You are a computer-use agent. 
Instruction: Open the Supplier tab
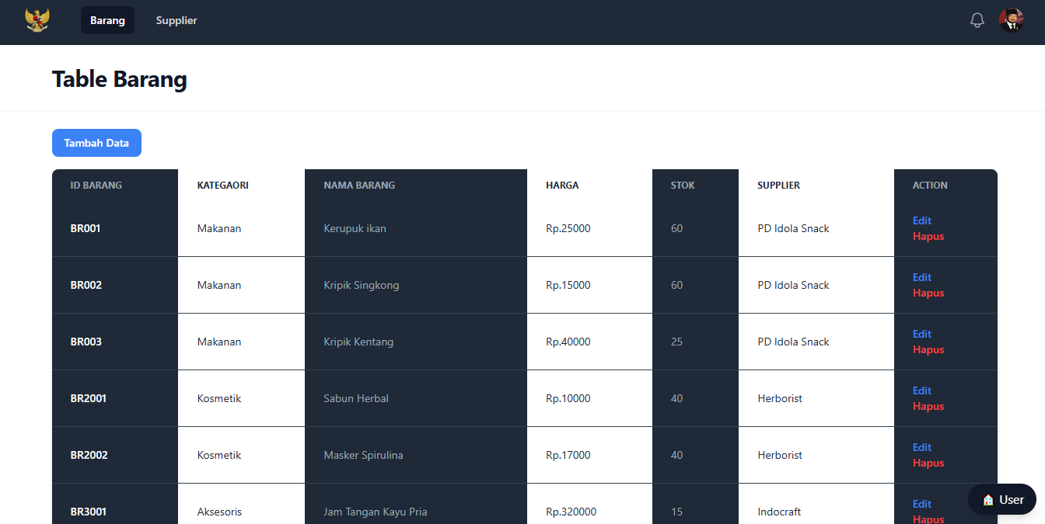pyautogui.click(x=176, y=20)
